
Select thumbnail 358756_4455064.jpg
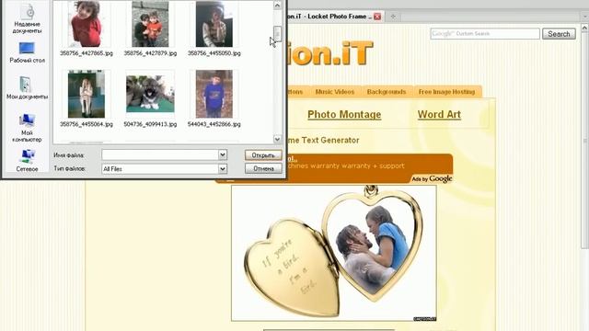[x=87, y=94]
